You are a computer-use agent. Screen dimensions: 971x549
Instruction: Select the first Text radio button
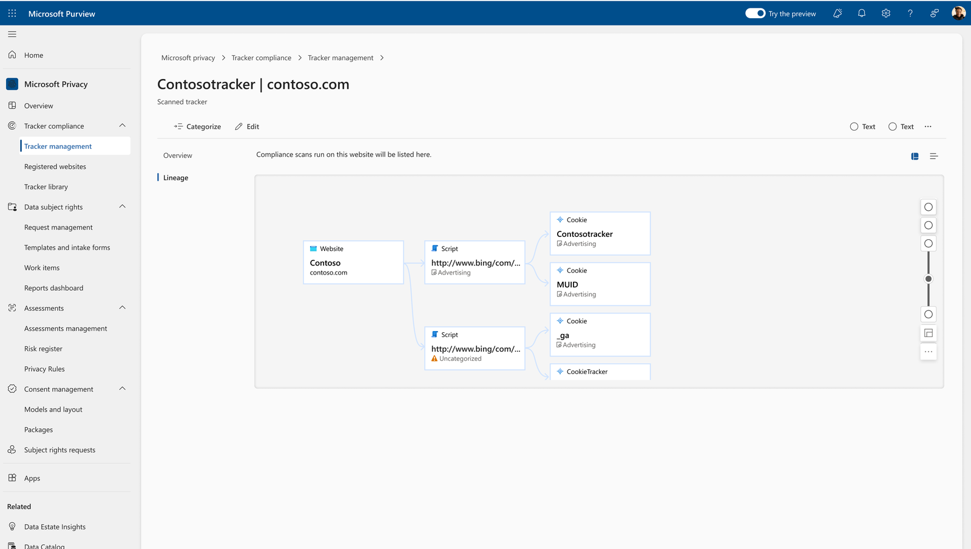854,126
